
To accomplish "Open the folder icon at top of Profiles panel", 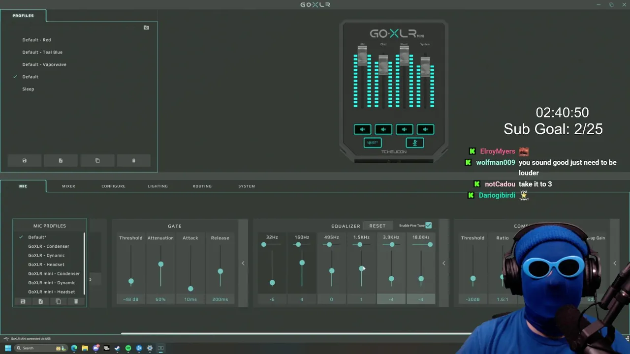I will [x=146, y=28].
